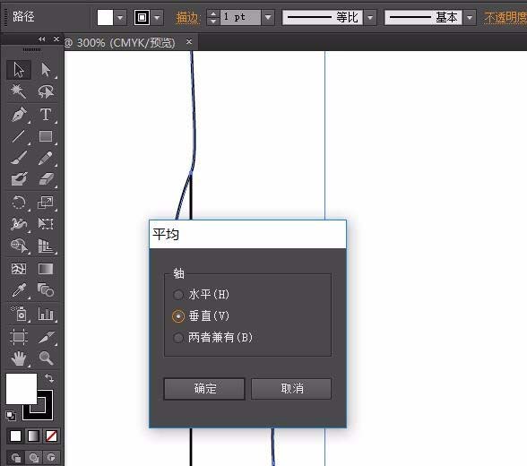
Task: Pick the Warp tool
Action: click(19, 224)
